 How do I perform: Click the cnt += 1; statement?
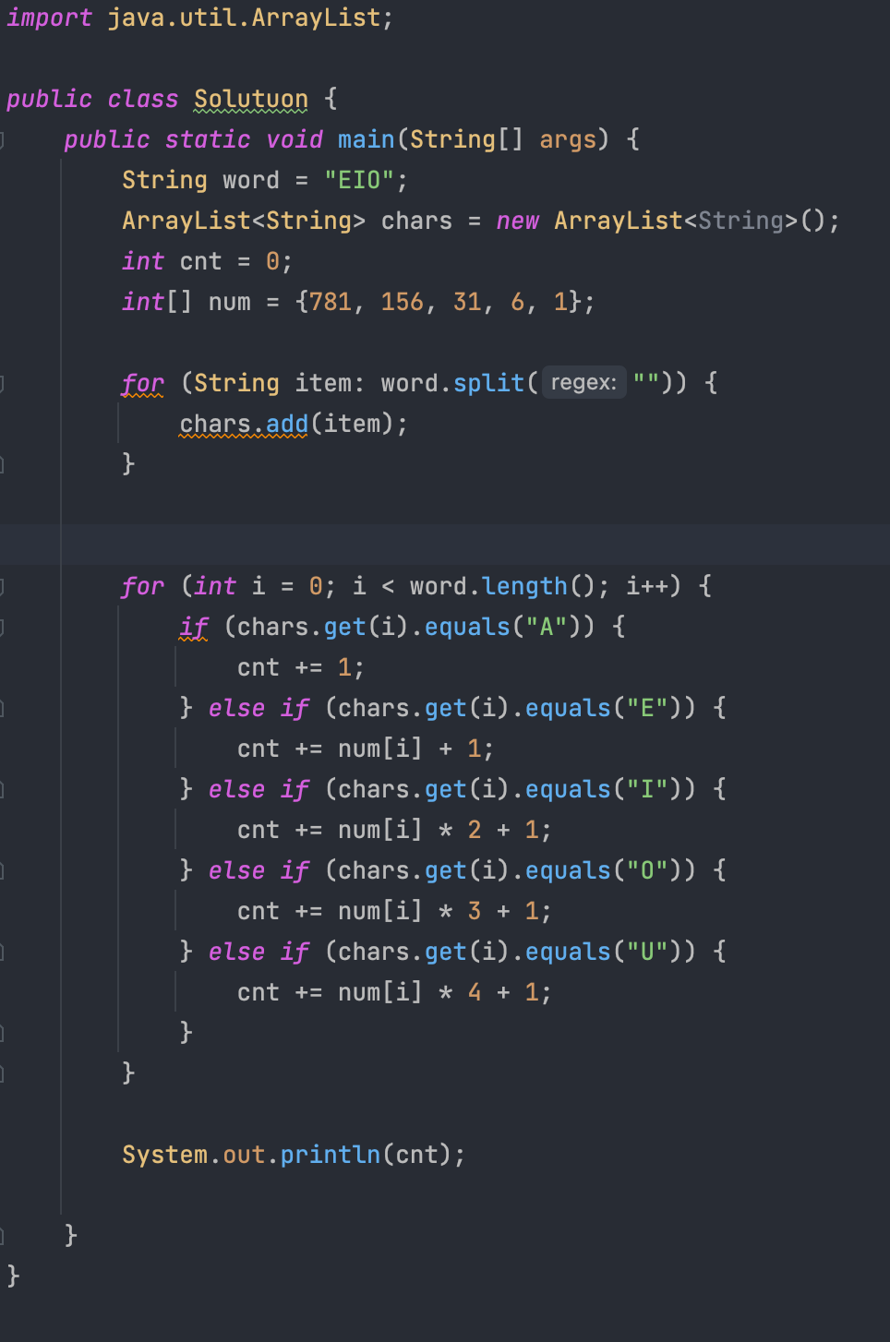click(x=301, y=667)
